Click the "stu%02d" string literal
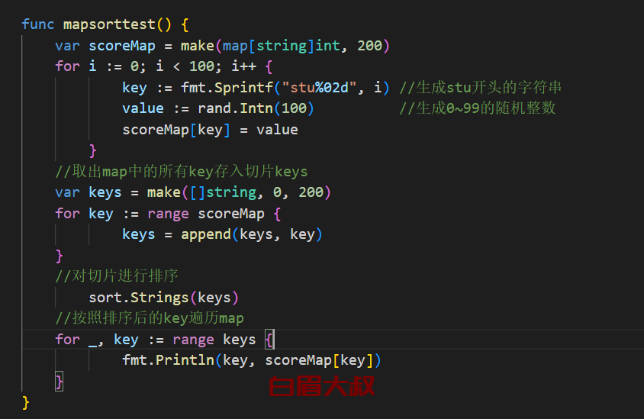Viewport: 644px width, 419px height. coord(319,88)
